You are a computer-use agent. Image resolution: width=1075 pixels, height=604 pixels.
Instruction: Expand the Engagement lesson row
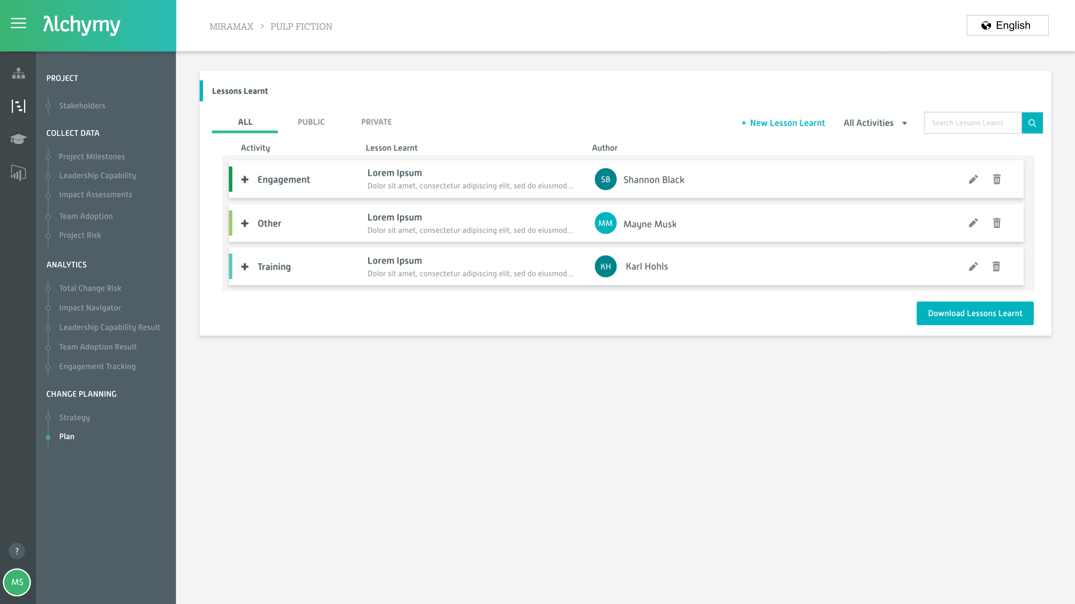click(x=245, y=179)
